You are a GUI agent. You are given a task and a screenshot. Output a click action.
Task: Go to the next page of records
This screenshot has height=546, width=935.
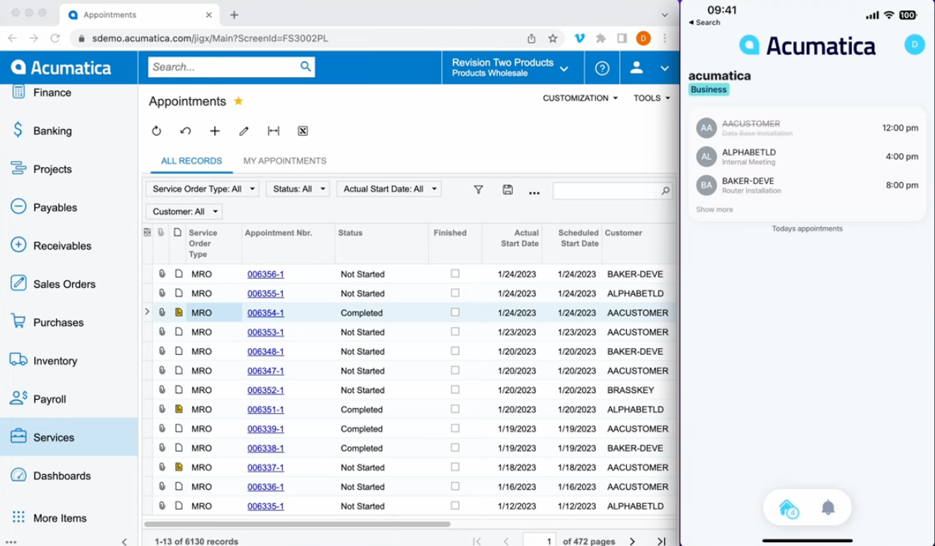632,541
